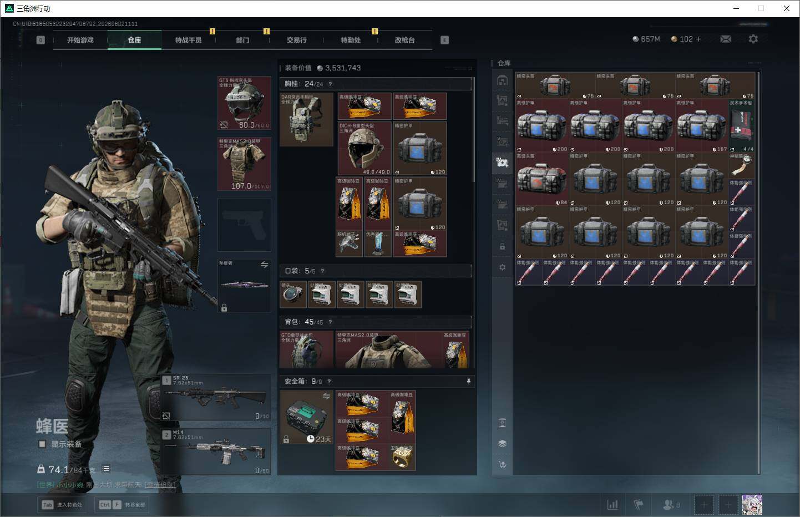The width and height of the screenshot is (800, 517).
Task: Click the 进入特勤处 Tab button
Action: click(x=62, y=505)
